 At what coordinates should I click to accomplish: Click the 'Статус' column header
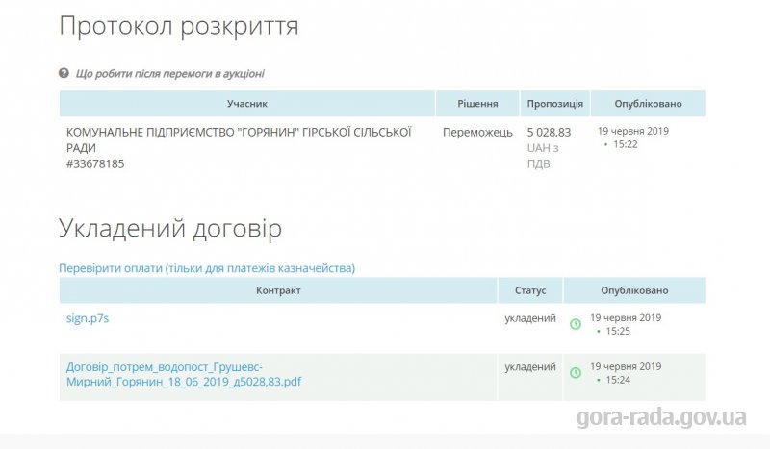[530, 290]
